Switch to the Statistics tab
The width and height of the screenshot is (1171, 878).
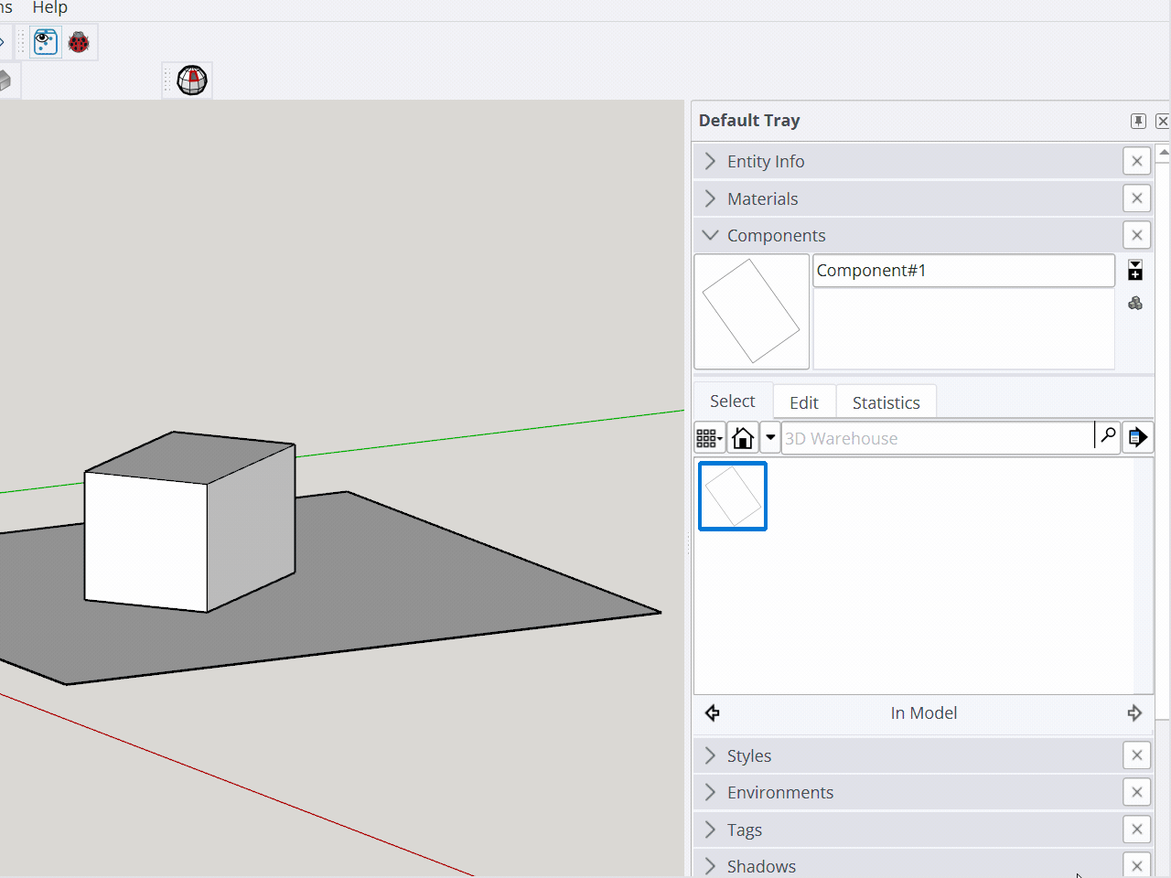pos(886,402)
